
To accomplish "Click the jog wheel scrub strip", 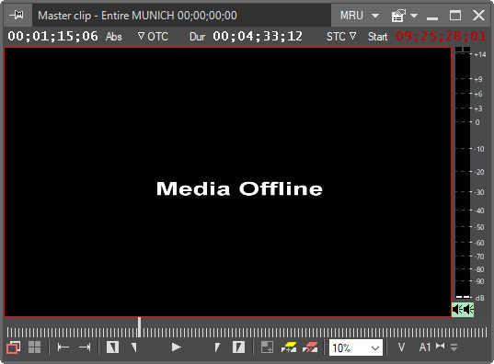I will click(247, 333).
